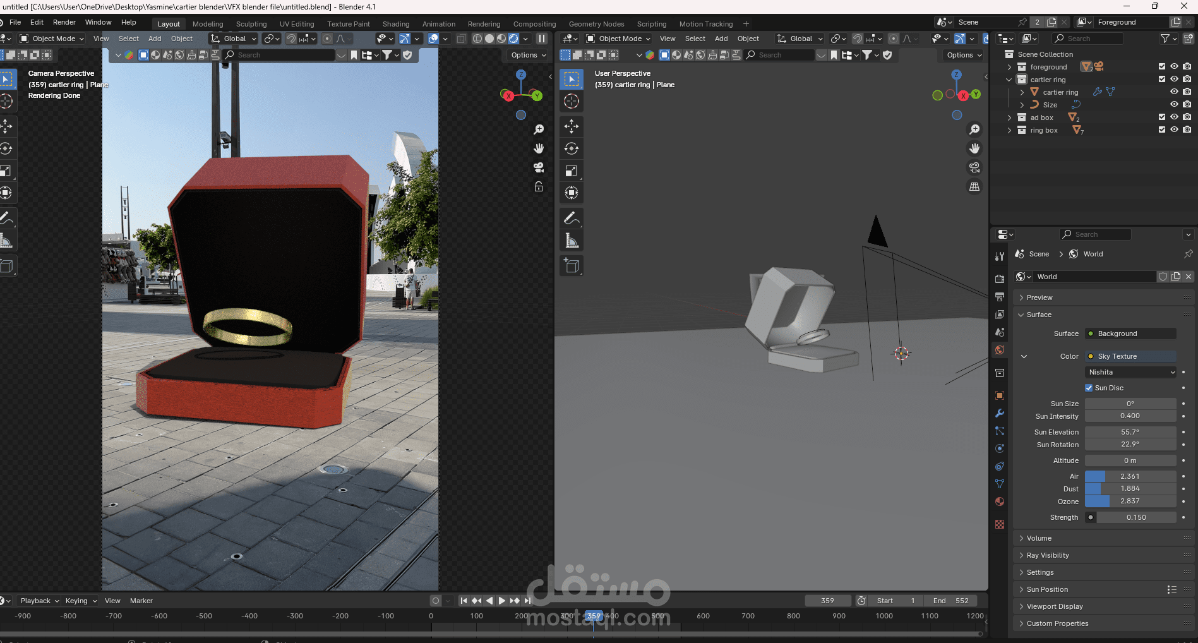The image size is (1198, 643).
Task: Open the Scene properties tab
Action: [x=1000, y=332]
